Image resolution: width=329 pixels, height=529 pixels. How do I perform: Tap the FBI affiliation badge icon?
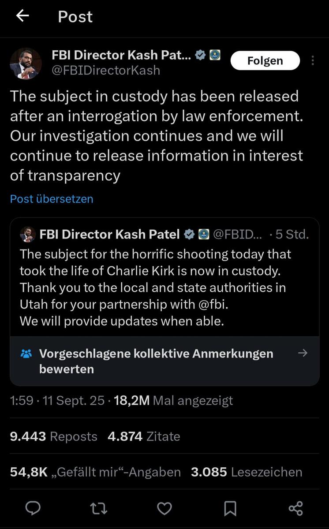pyautogui.click(x=215, y=55)
